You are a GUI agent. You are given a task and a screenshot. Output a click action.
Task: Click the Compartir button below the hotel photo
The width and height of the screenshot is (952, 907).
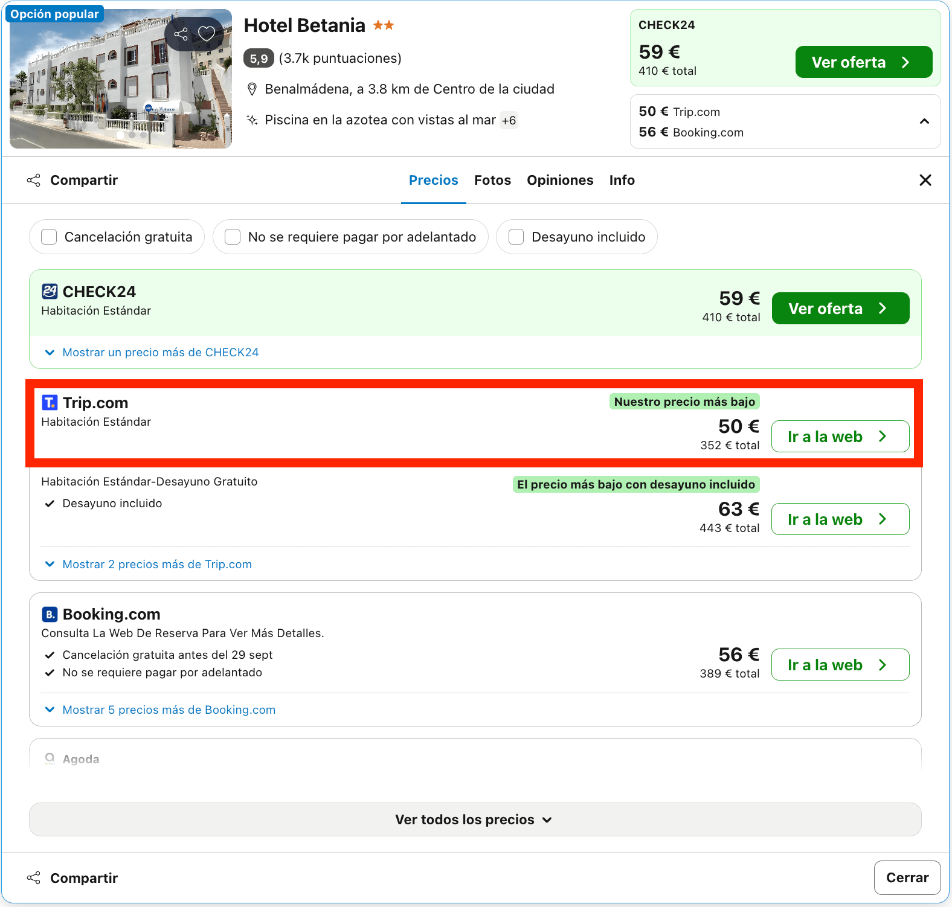click(x=72, y=180)
